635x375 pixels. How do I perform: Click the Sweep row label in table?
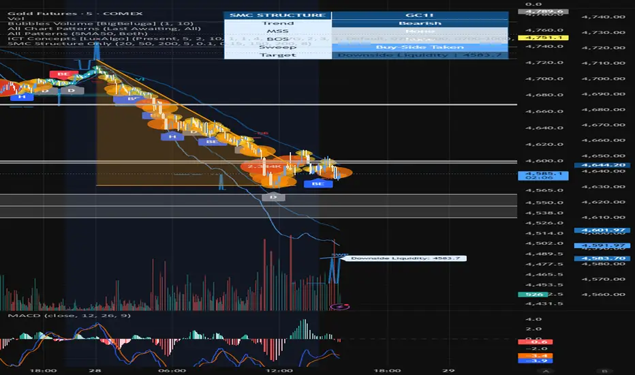pyautogui.click(x=278, y=47)
